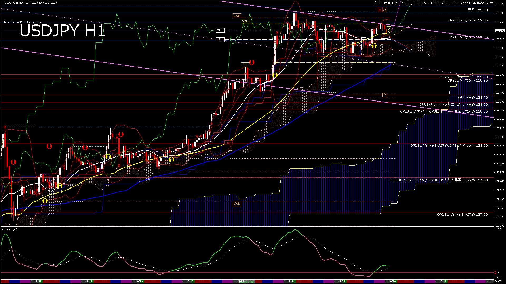Screen dimensions: 506x284
Task: Select the Channel size Slope text
Action: point(22,22)
